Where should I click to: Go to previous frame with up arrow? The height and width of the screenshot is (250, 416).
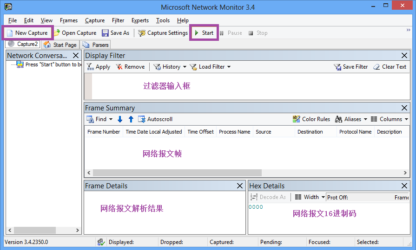pos(131,119)
